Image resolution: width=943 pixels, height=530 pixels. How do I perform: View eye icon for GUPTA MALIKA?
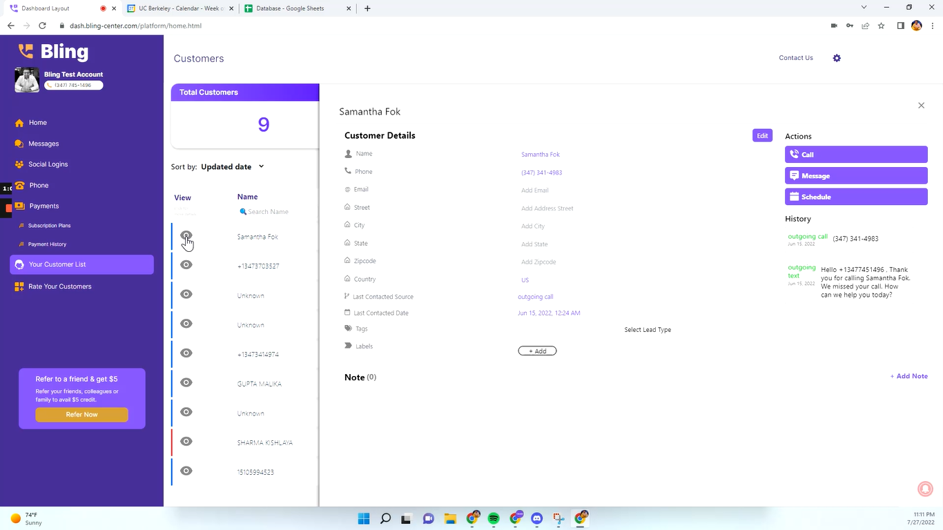186,382
